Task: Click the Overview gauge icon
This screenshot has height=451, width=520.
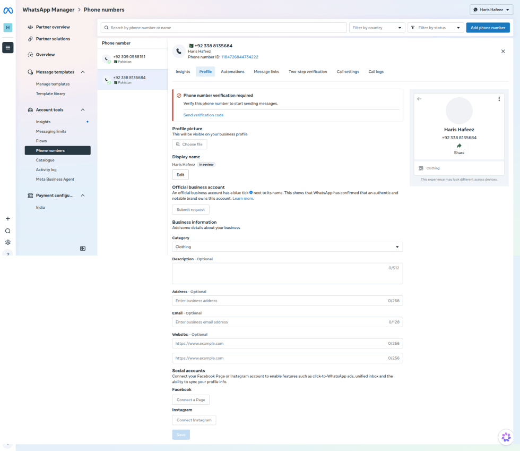Action: click(x=30, y=55)
